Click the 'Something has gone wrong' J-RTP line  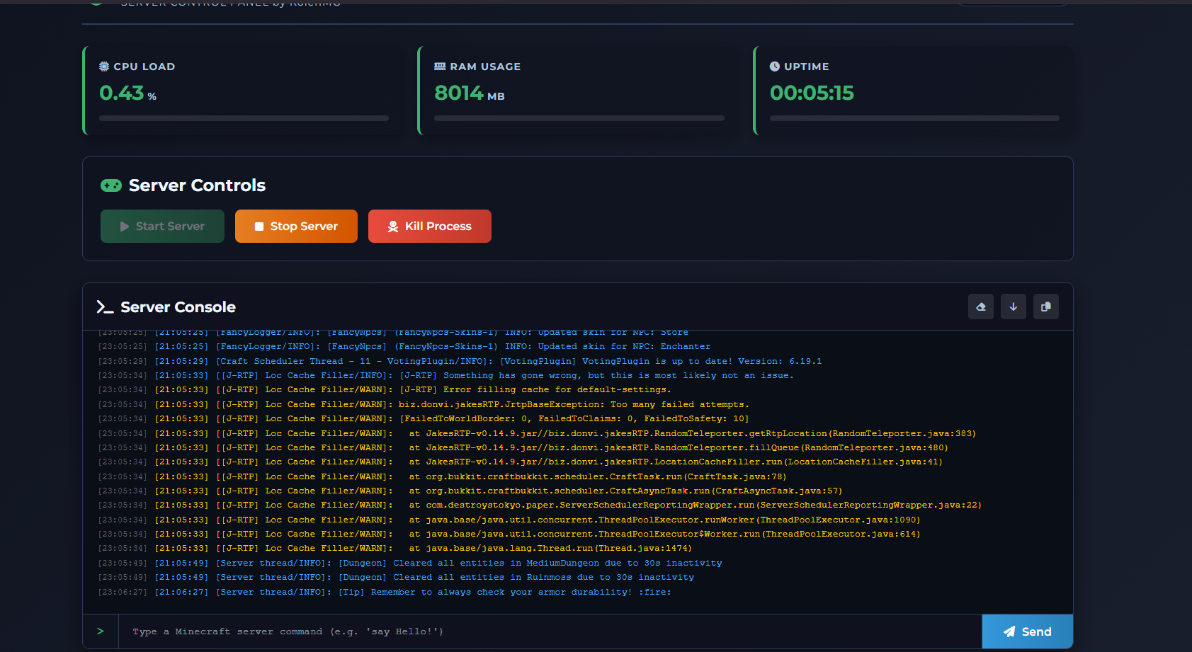tap(446, 375)
